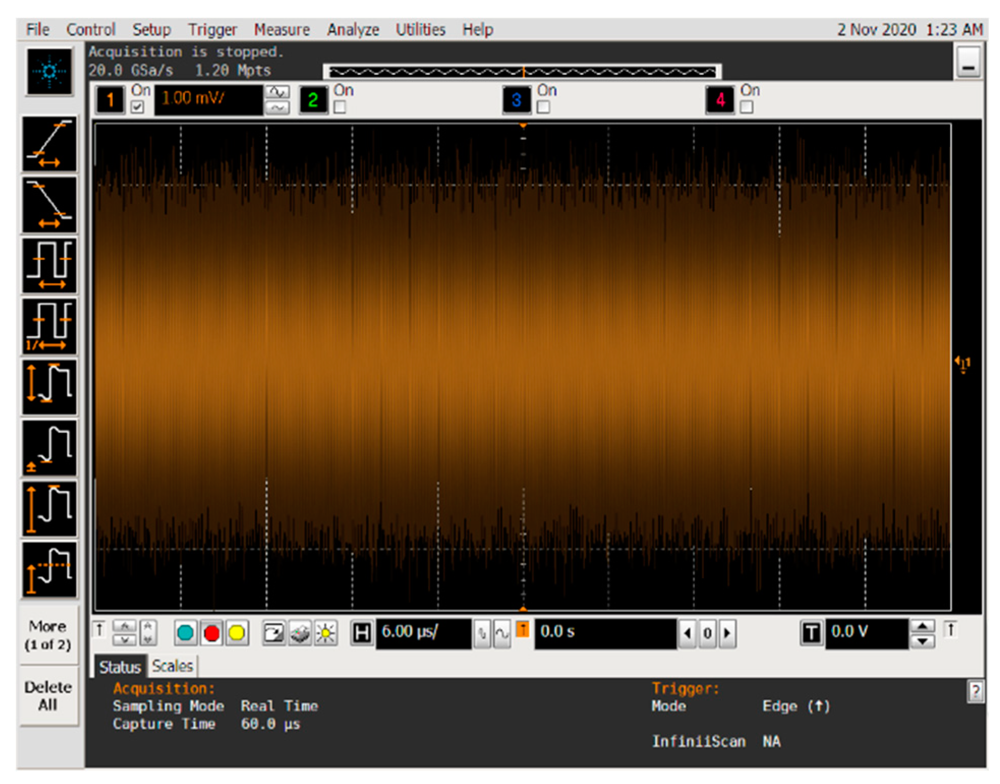Select the peak-to-peak voltage measurement icon
This screenshot has width=1000, height=784.
pos(49,387)
